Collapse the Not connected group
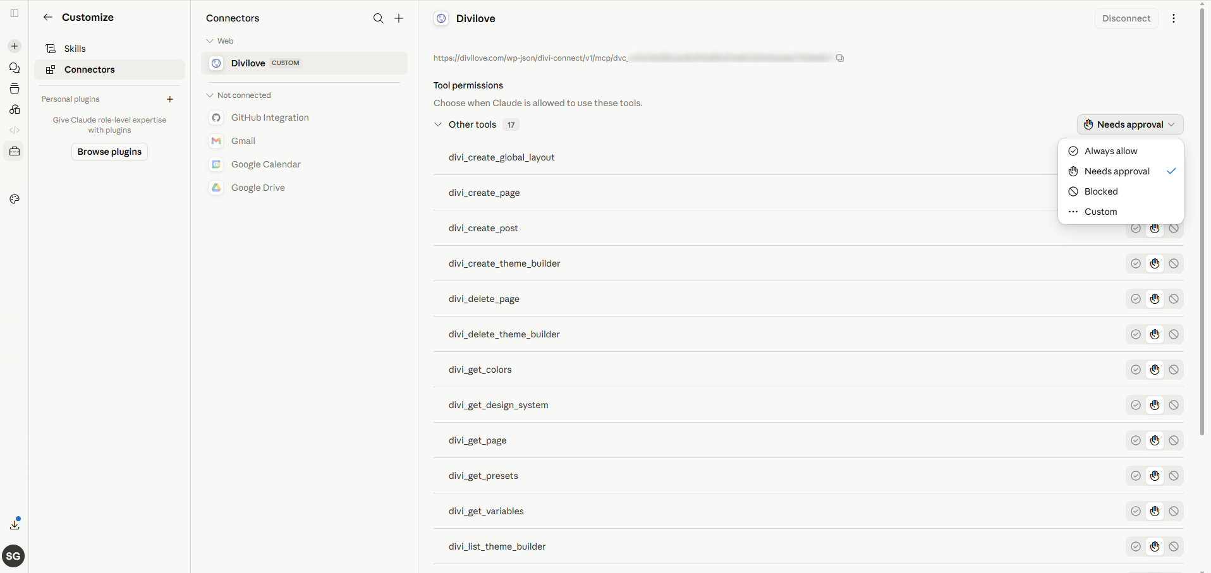 click(210, 95)
